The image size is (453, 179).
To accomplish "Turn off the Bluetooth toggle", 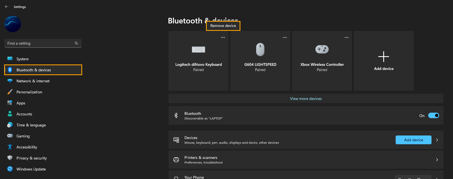I will coord(434,115).
